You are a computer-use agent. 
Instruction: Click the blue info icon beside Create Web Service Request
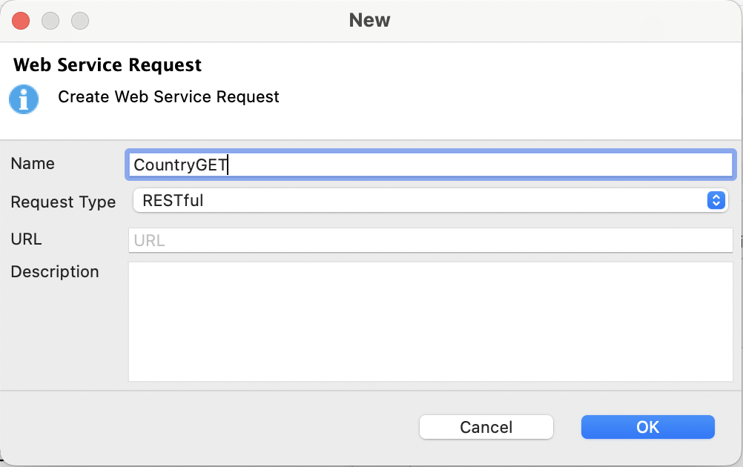(x=24, y=99)
